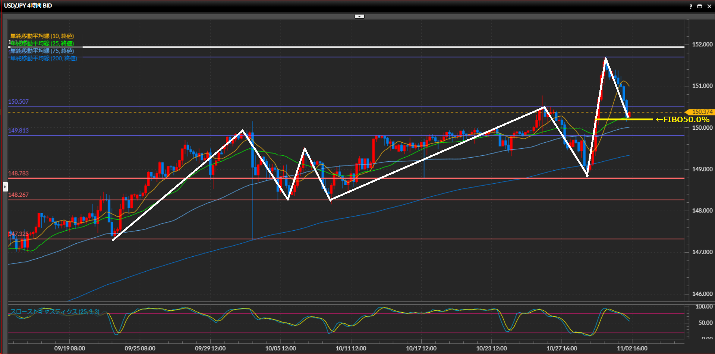Select the スローストキャスティクス (25, 3, 3) label

click(55, 312)
